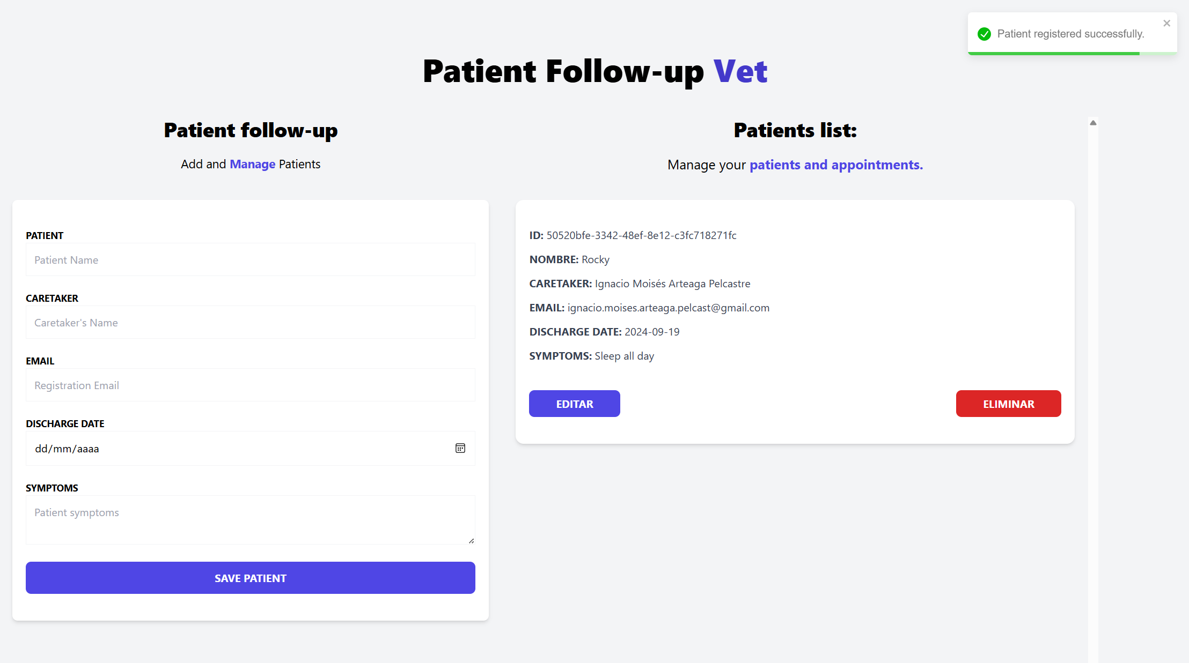Edit Rocky's record with EDITAR
Viewport: 1189px width, 663px height.
(575, 404)
